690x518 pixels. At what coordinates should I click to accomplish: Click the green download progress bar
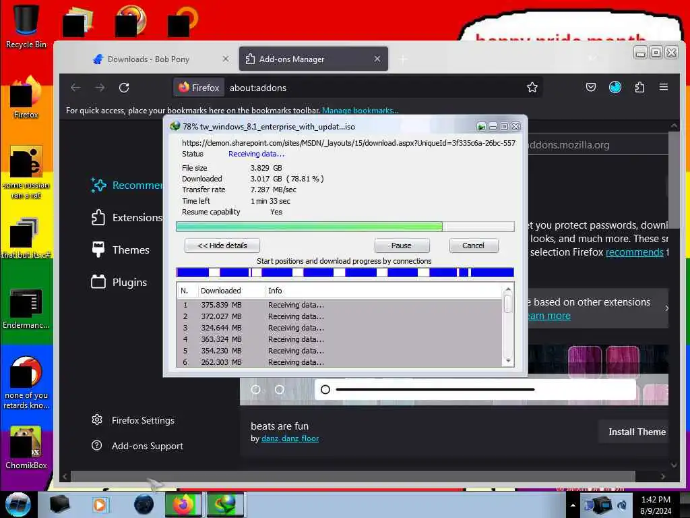pyautogui.click(x=345, y=227)
